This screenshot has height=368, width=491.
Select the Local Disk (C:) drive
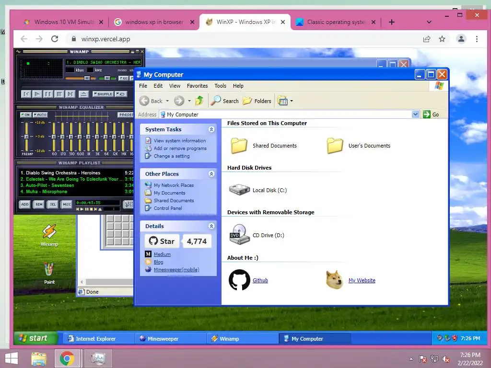(257, 190)
